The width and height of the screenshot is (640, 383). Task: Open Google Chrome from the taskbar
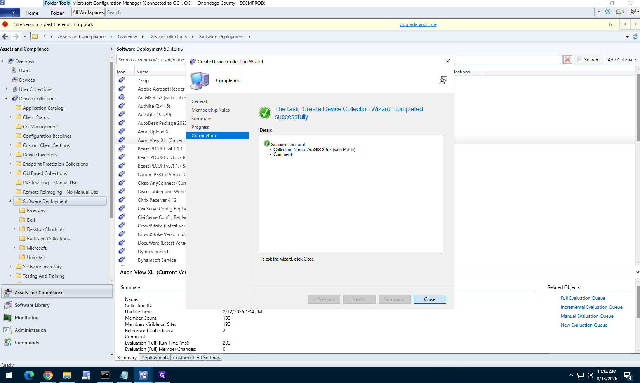(x=48, y=375)
